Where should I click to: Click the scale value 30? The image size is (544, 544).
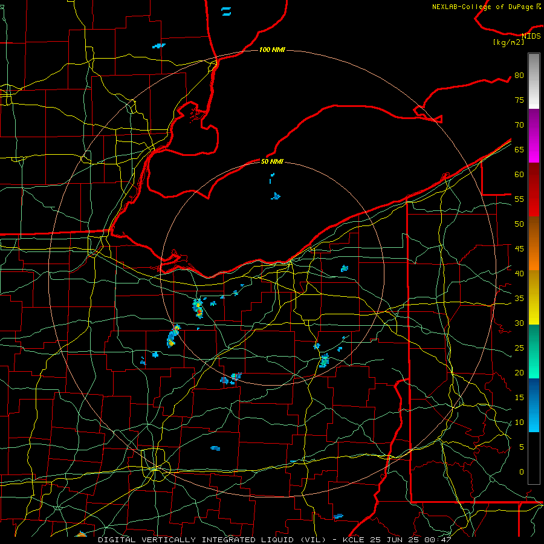519,323
